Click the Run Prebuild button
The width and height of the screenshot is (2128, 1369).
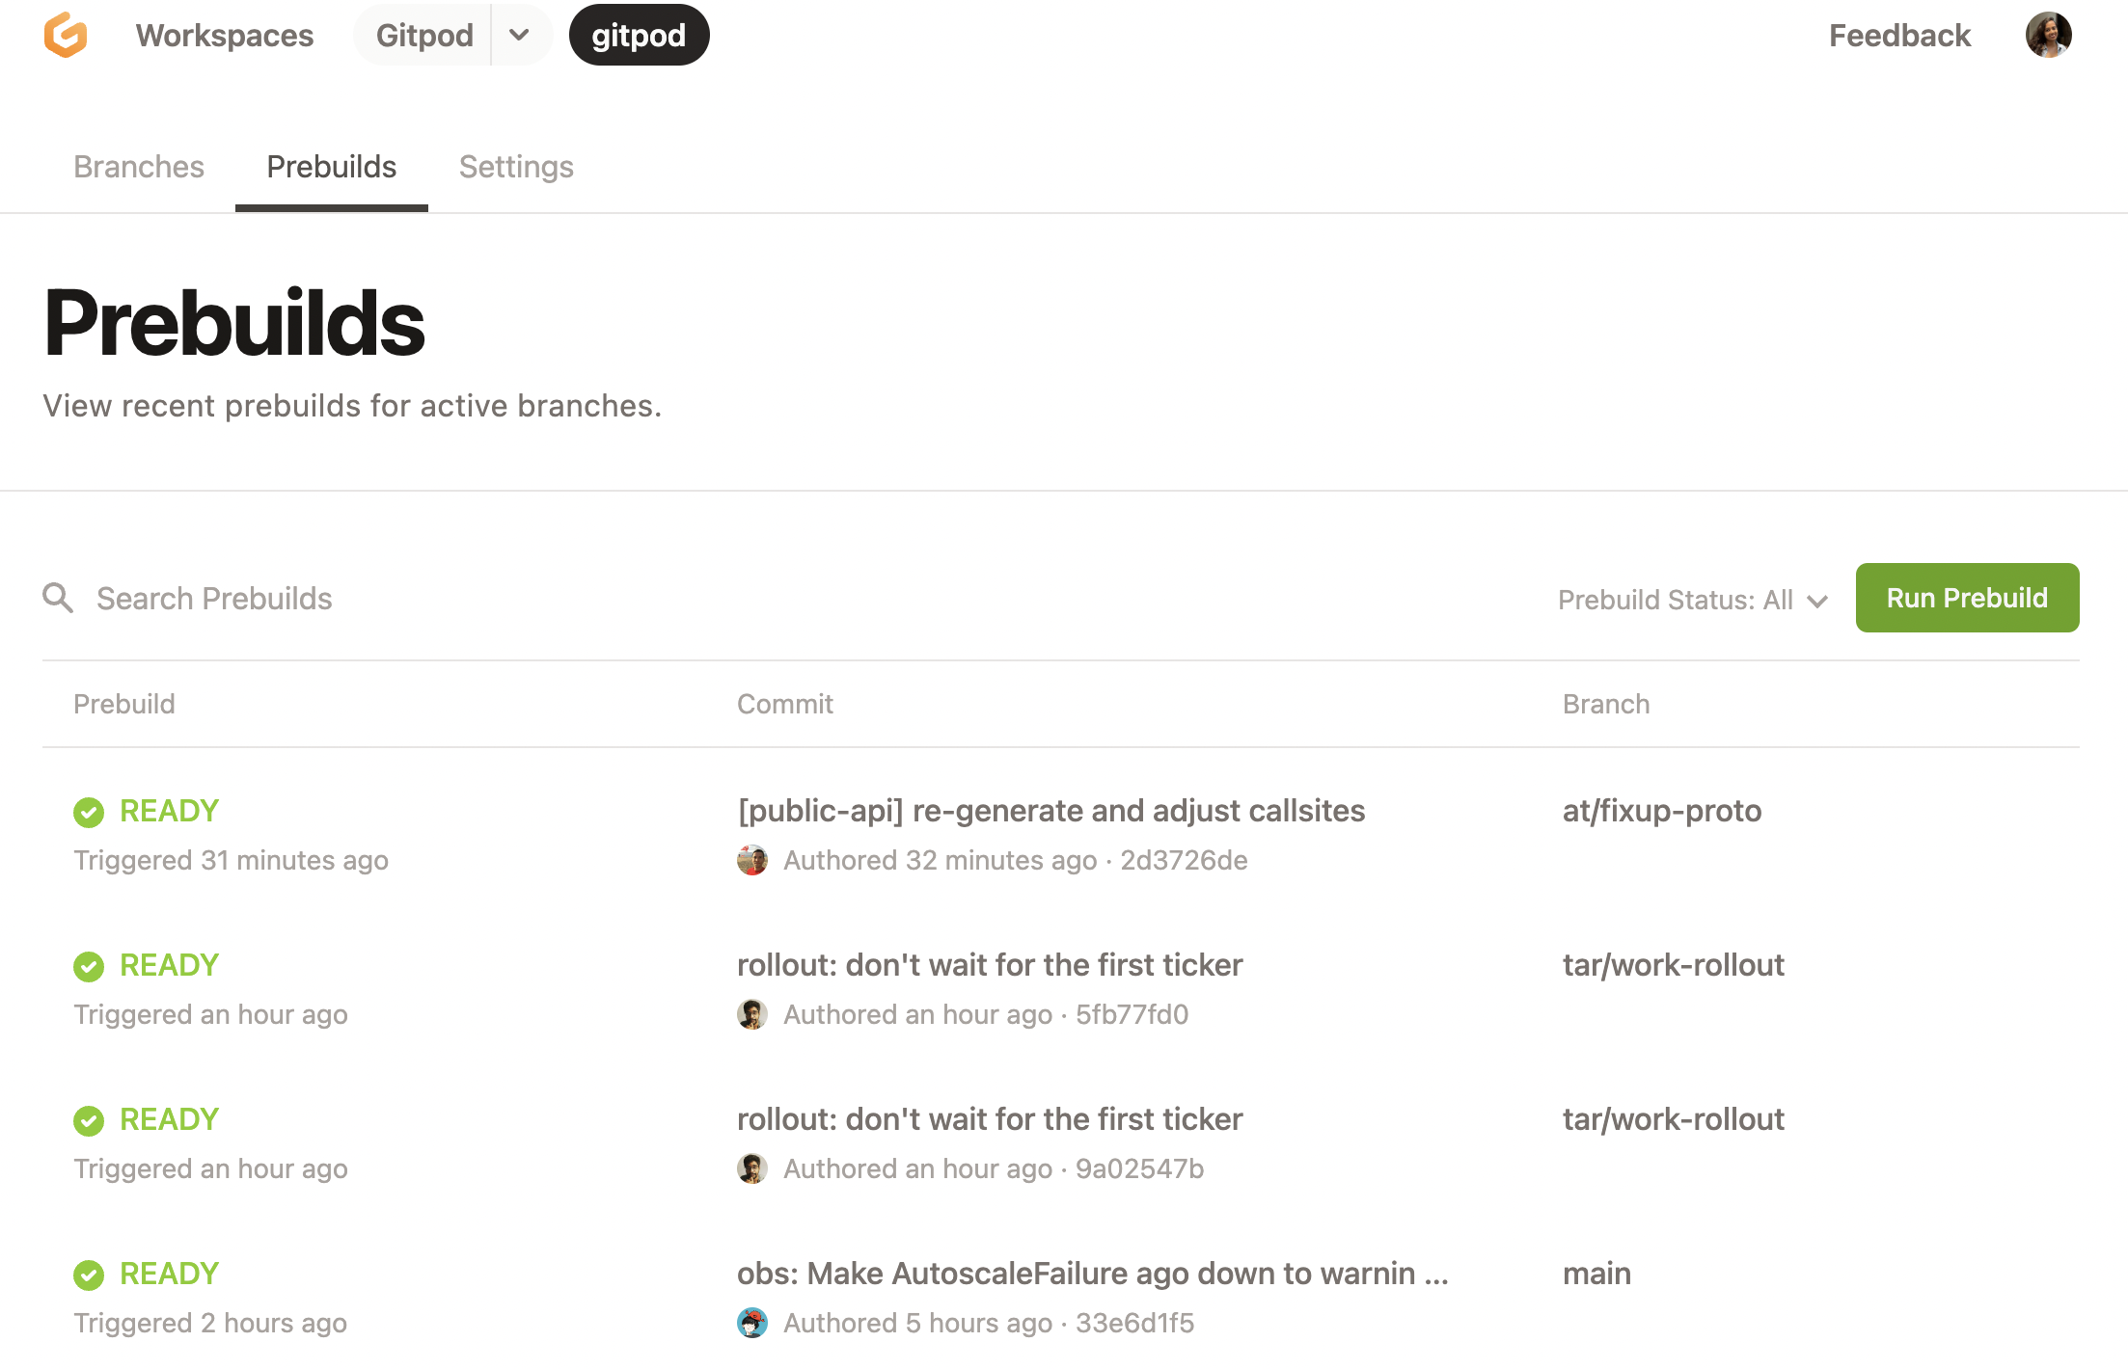pos(1967,598)
